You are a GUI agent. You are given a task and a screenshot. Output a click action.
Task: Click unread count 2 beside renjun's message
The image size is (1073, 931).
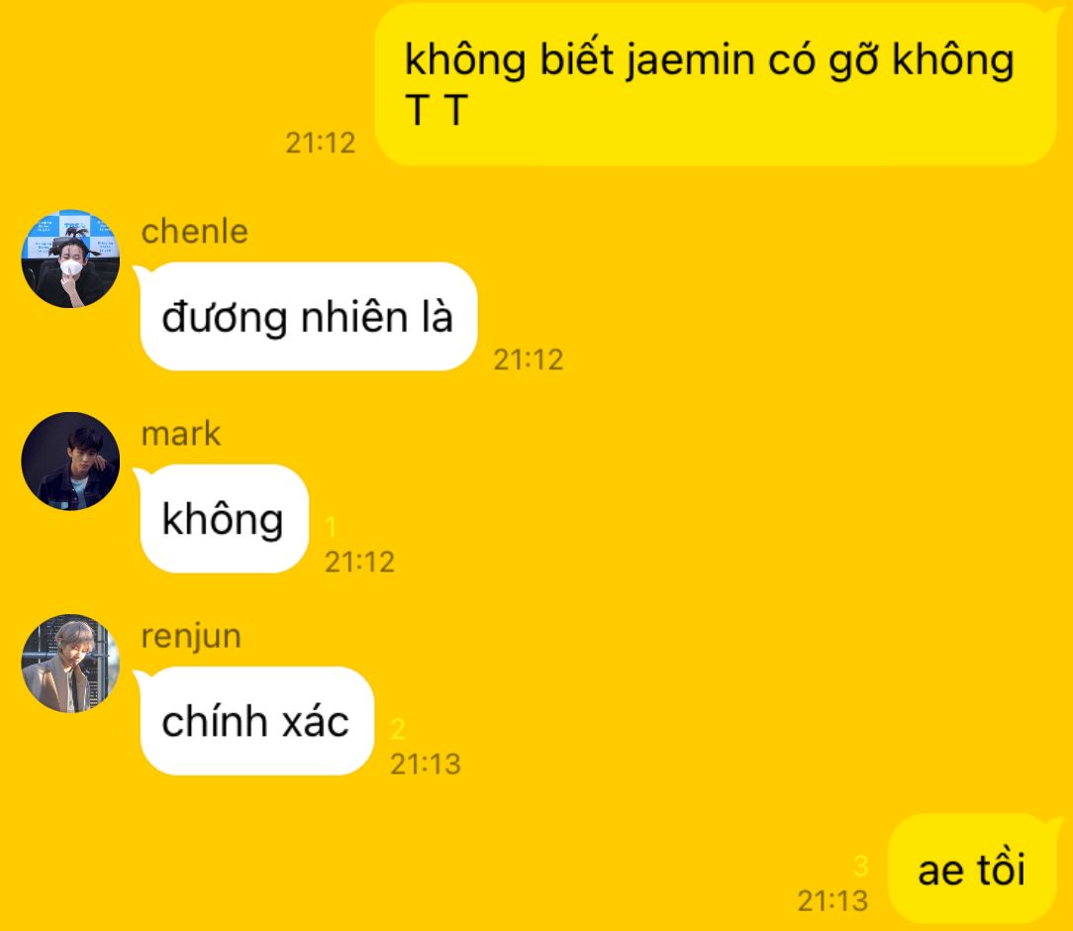(x=398, y=728)
